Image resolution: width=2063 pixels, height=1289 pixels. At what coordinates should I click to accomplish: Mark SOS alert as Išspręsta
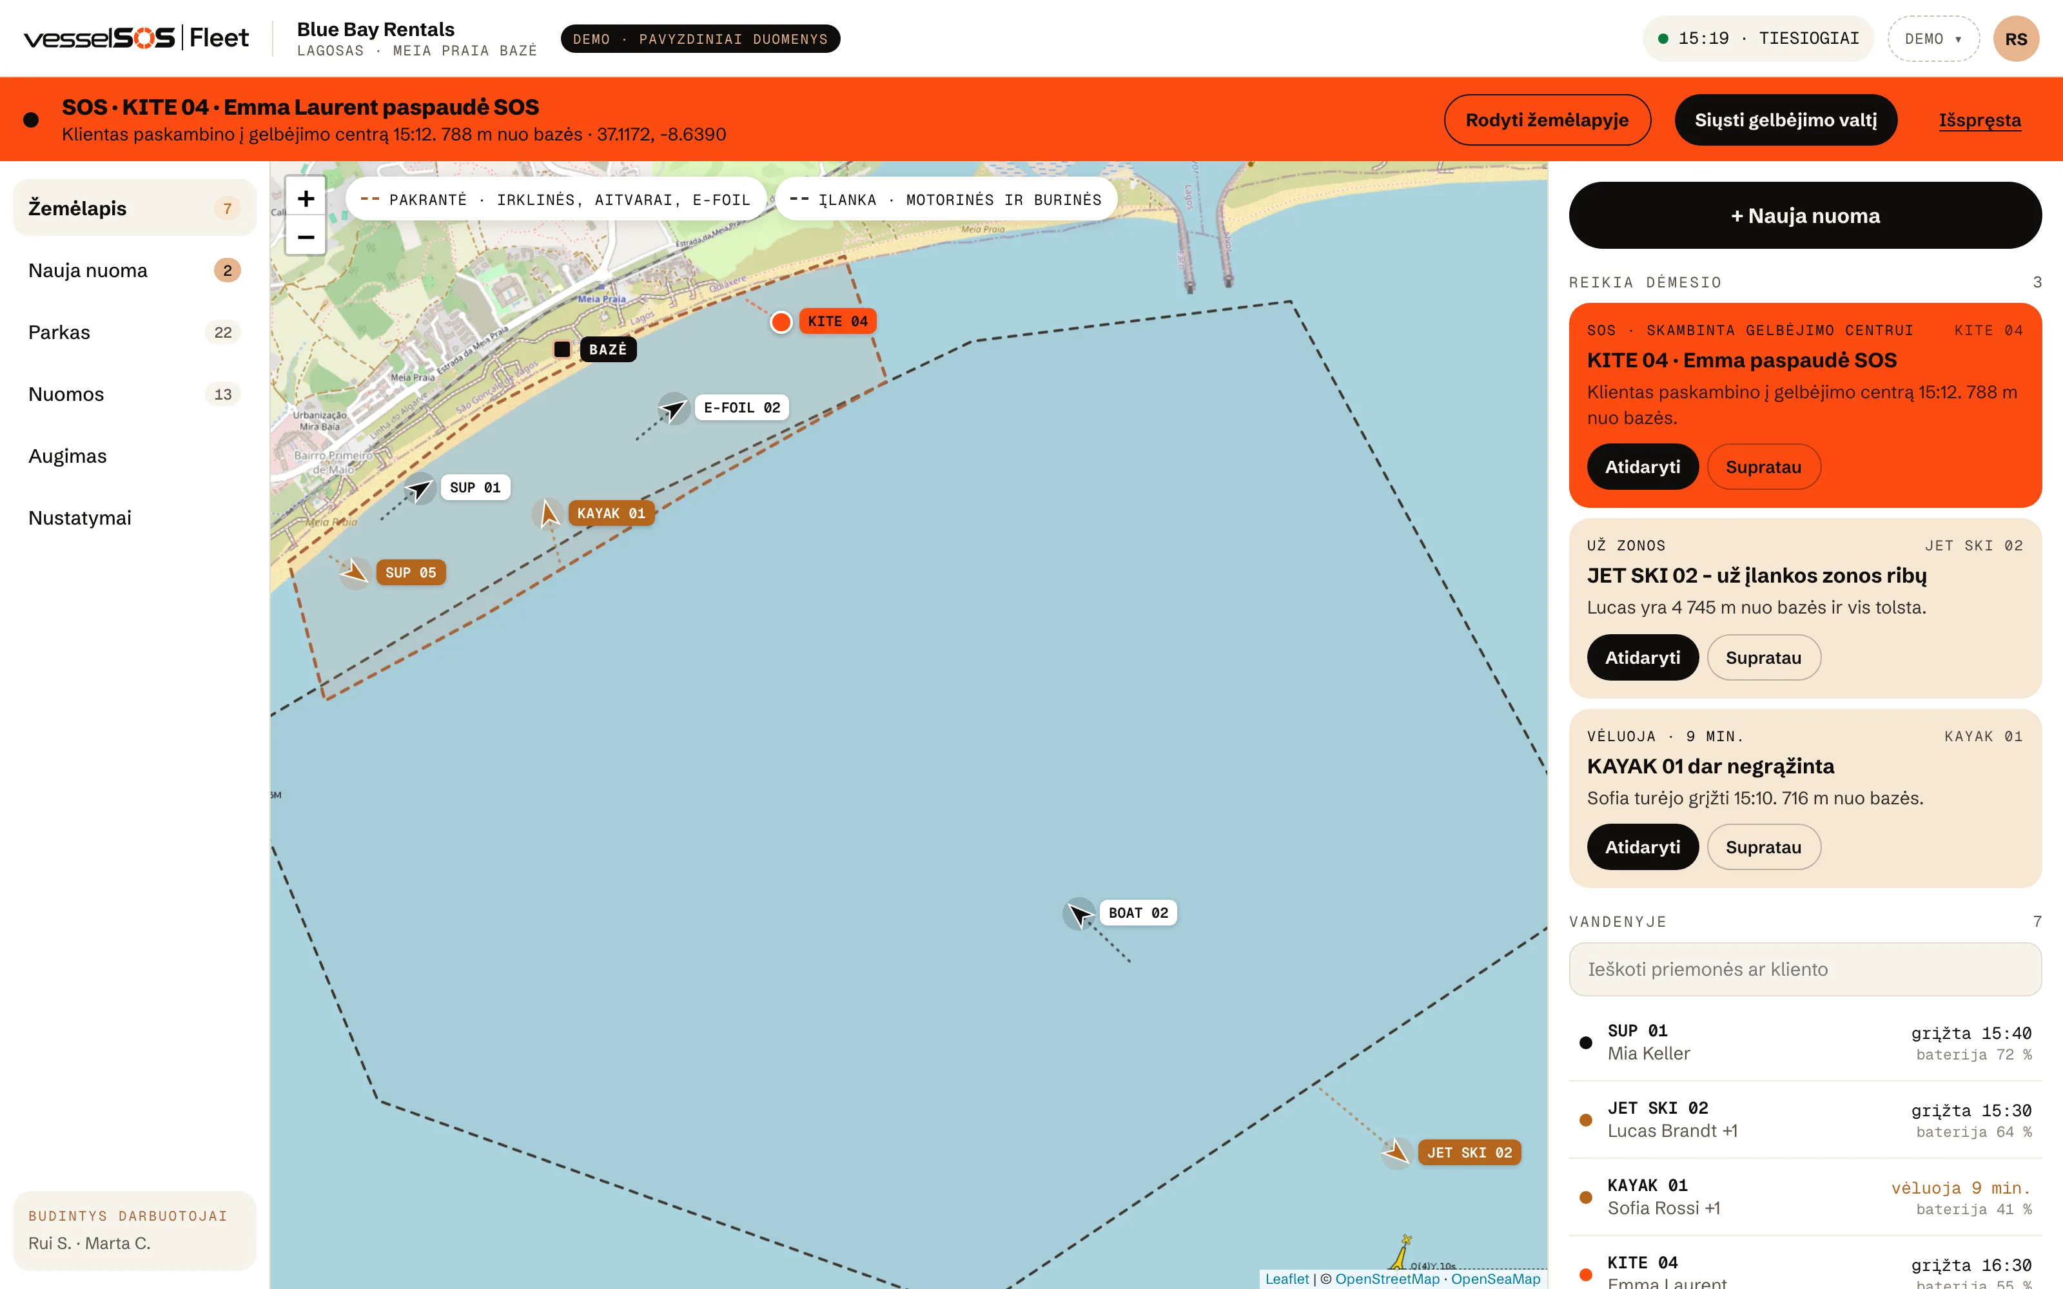[1979, 121]
